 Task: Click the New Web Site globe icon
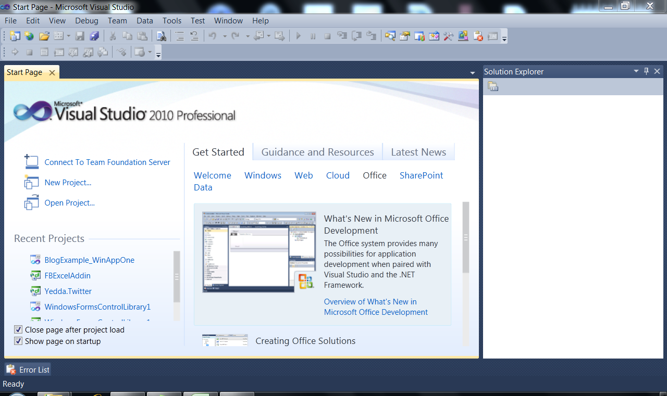pos(29,36)
